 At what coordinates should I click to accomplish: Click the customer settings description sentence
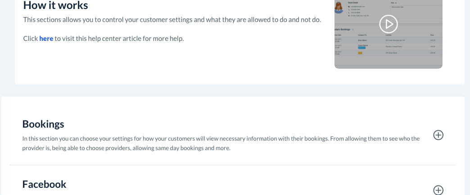(x=172, y=20)
